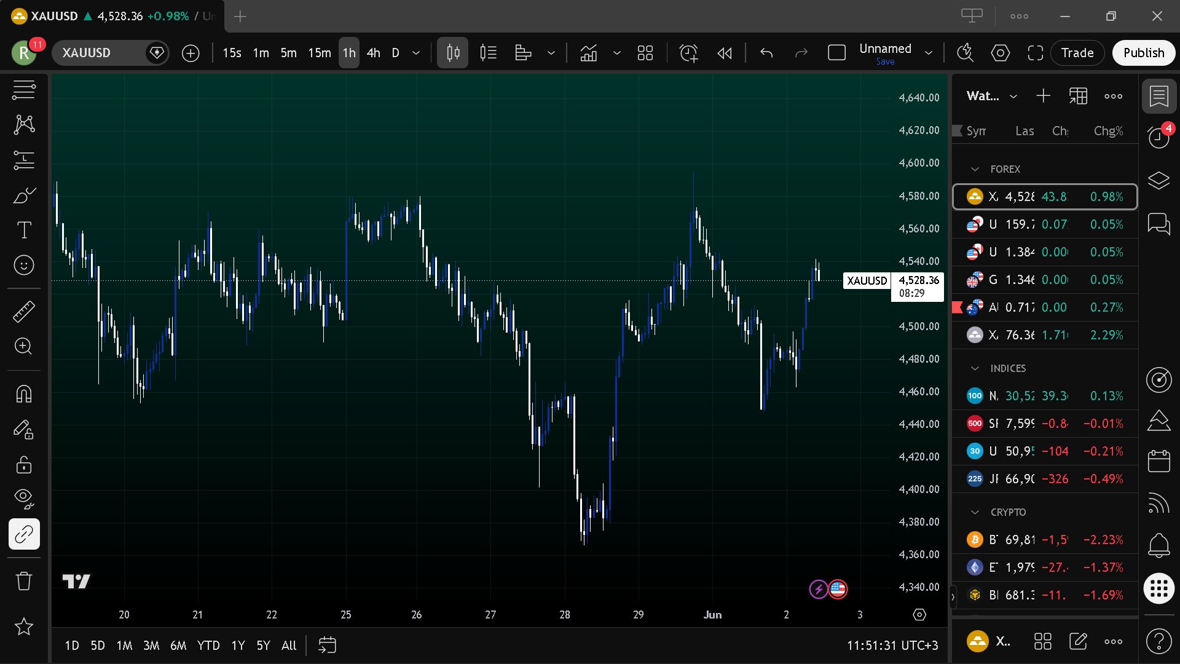Select the 5m timeframe
The height and width of the screenshot is (664, 1180).
click(x=289, y=53)
